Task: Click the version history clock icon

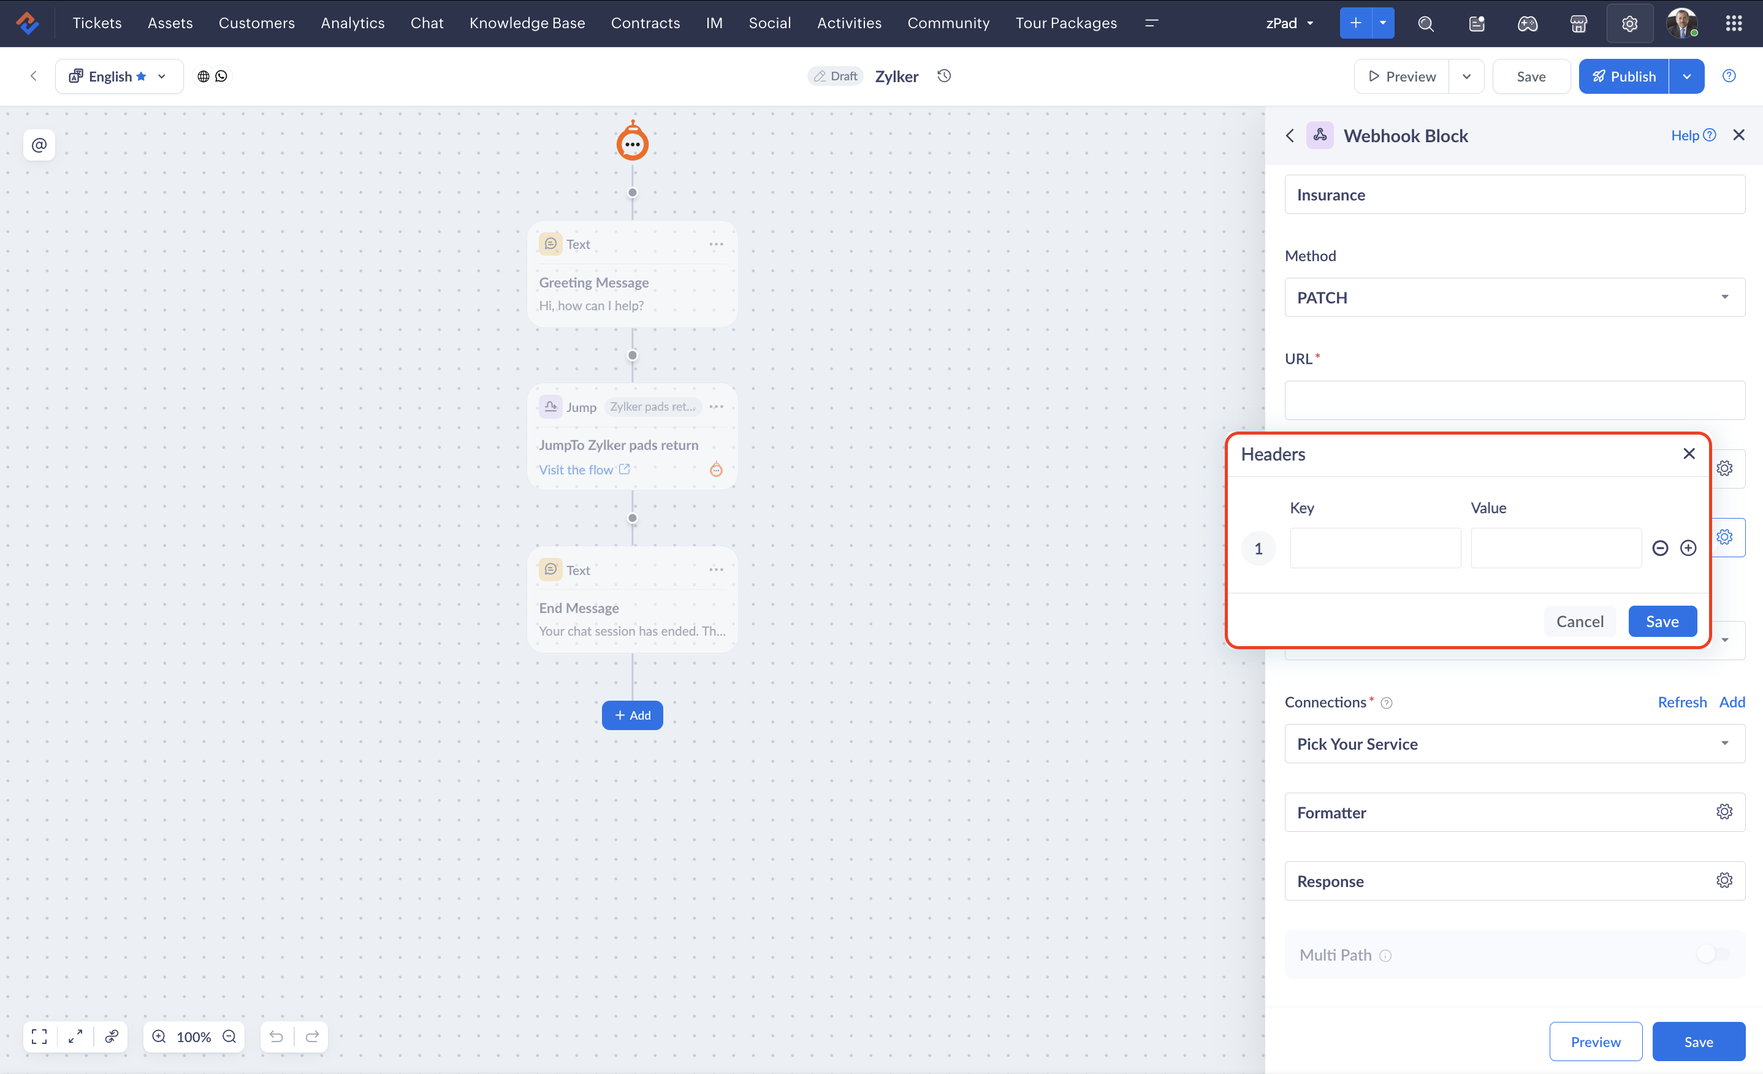Action: tap(944, 76)
